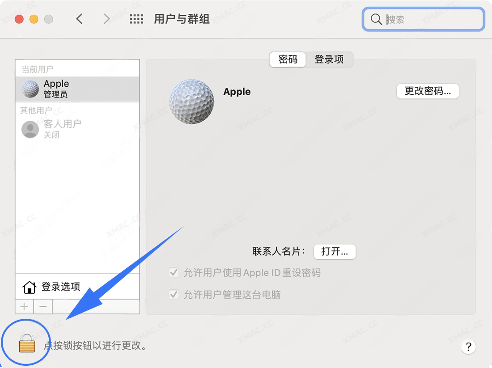Go forward with the right chevron

(106, 19)
